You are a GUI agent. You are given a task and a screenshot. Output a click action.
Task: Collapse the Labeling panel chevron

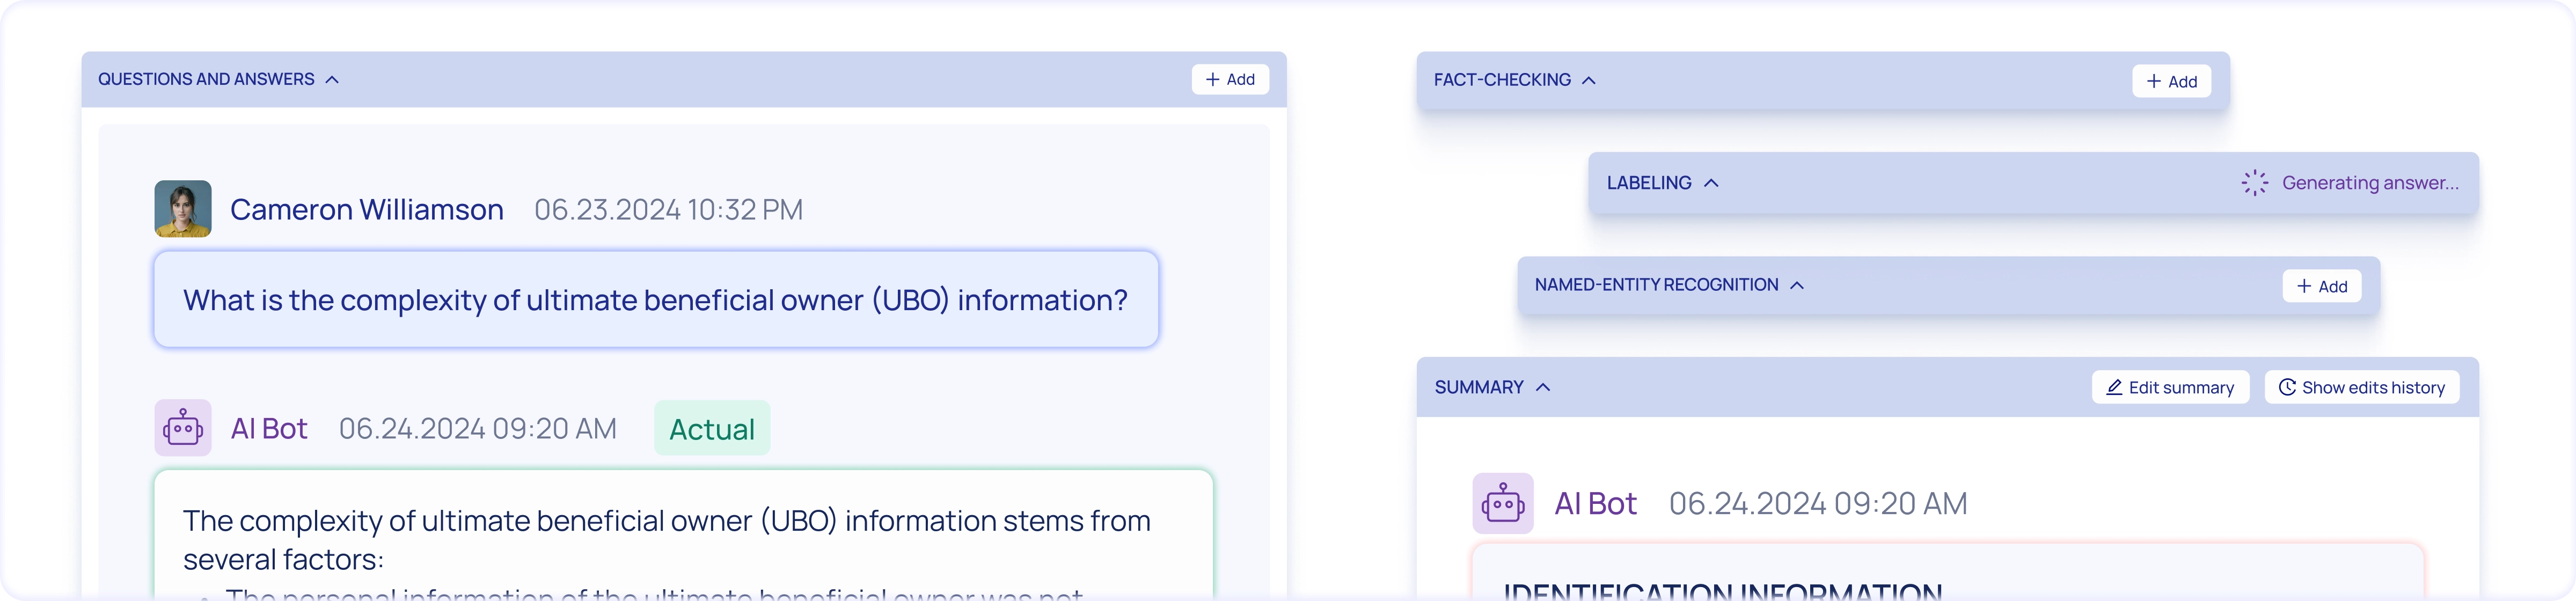[1711, 183]
